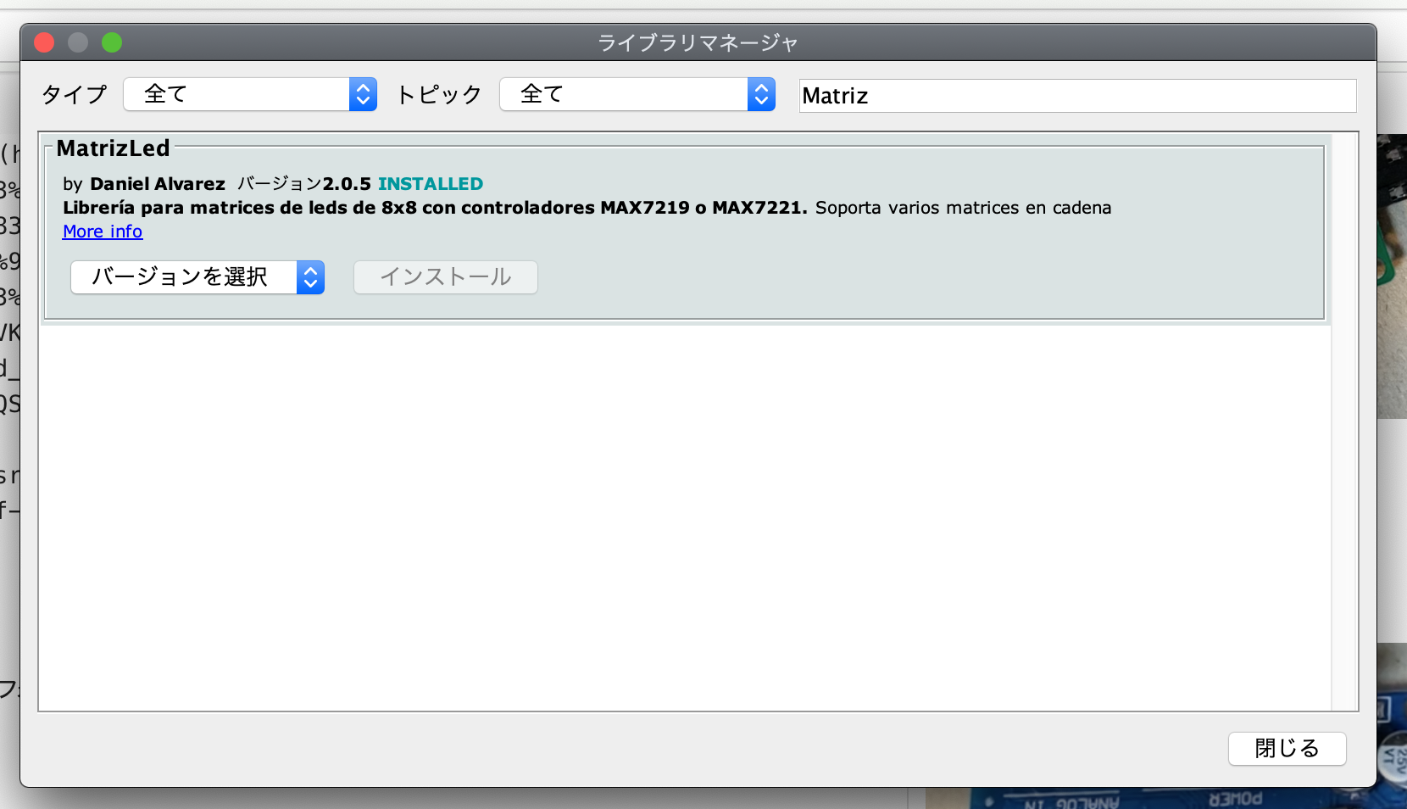The image size is (1407, 809).
Task: Click the INSTALLED status label
Action: pos(430,184)
